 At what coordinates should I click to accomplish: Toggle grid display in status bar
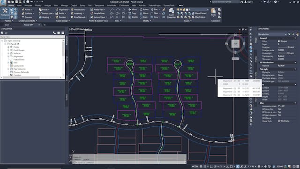[201, 167]
